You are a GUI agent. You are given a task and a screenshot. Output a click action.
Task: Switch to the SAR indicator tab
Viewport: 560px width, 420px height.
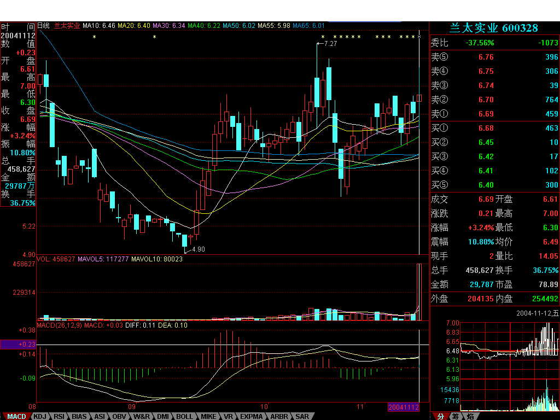point(302,416)
